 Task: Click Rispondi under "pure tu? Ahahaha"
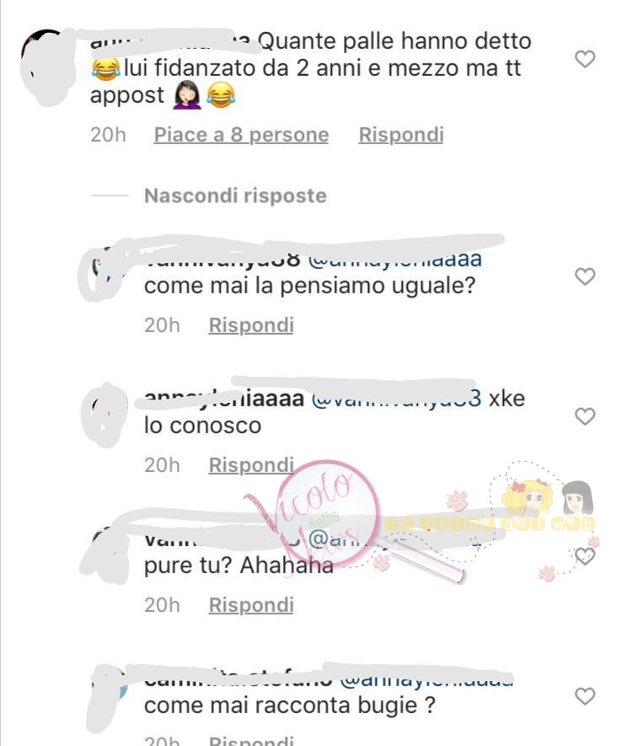251,605
